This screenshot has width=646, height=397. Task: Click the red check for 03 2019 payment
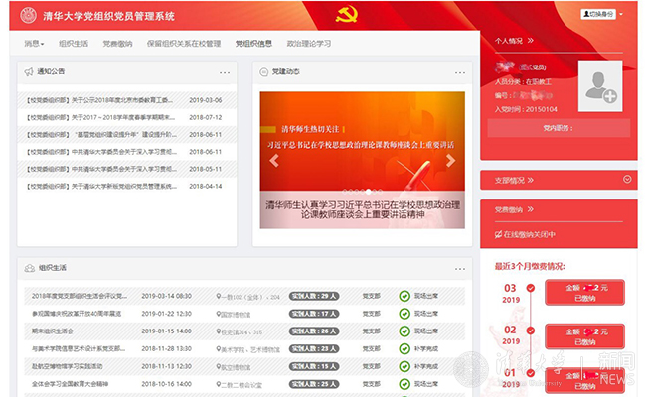point(531,289)
